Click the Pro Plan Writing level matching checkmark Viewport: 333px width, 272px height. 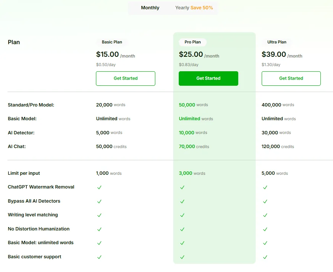point(182,215)
